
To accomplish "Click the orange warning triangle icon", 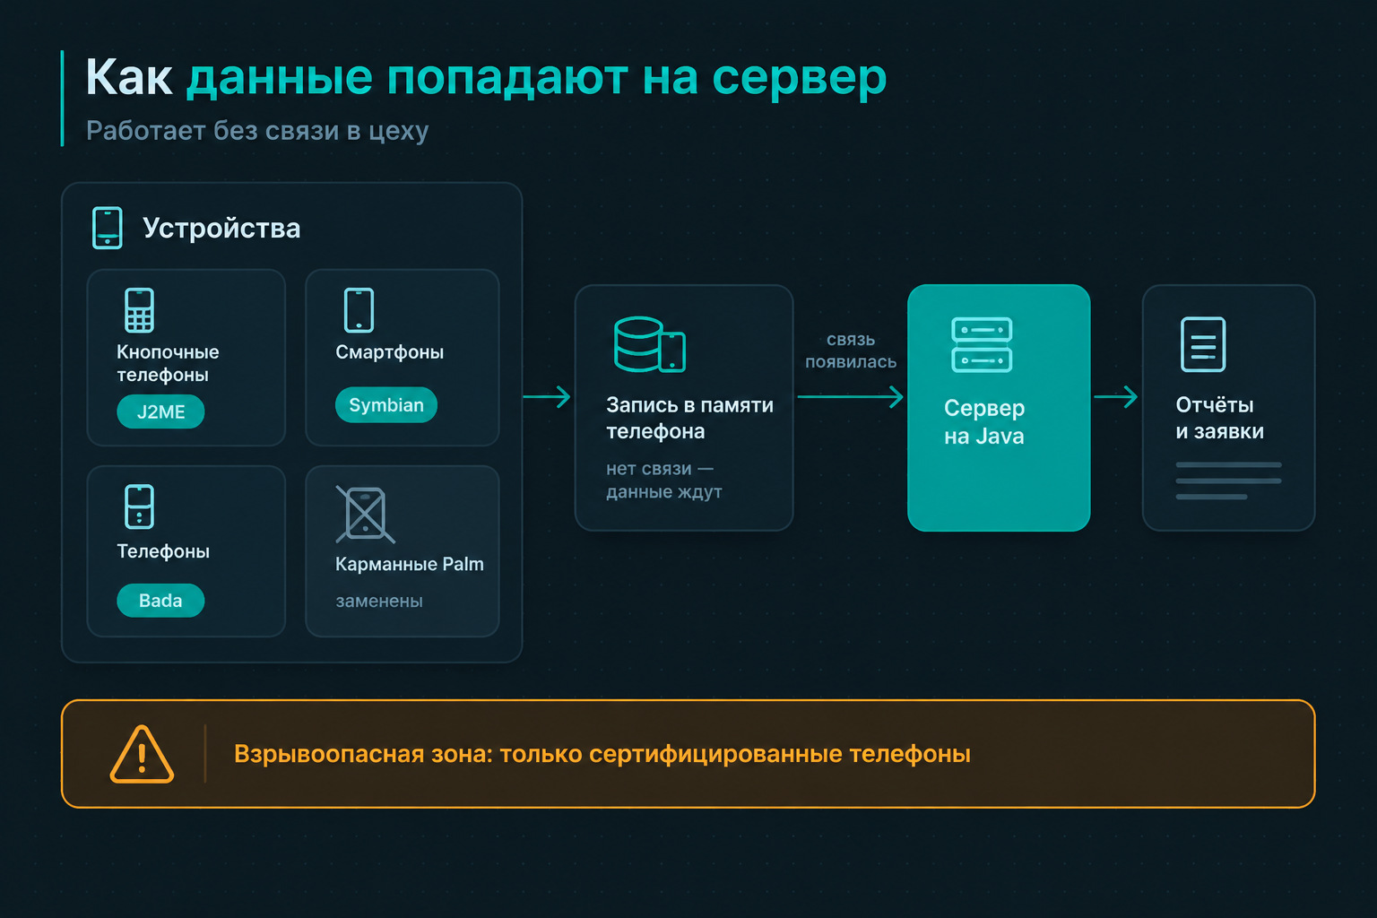I will point(142,754).
